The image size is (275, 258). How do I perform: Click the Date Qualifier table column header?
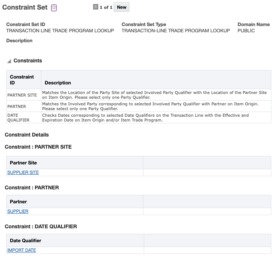[26, 240]
